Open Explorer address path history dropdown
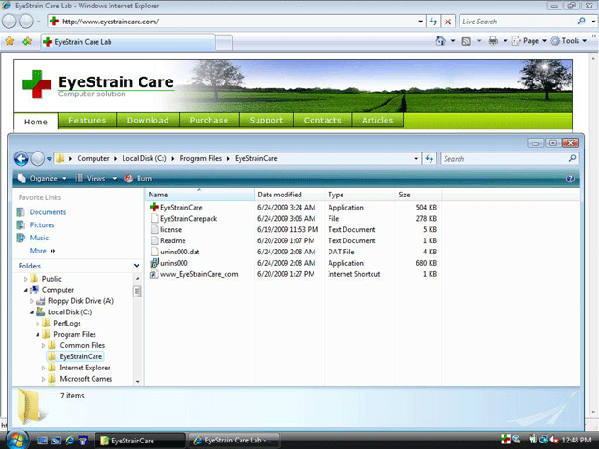599x449 pixels. 416,158
